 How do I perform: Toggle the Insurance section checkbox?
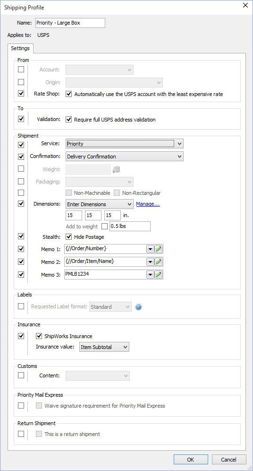click(21, 336)
